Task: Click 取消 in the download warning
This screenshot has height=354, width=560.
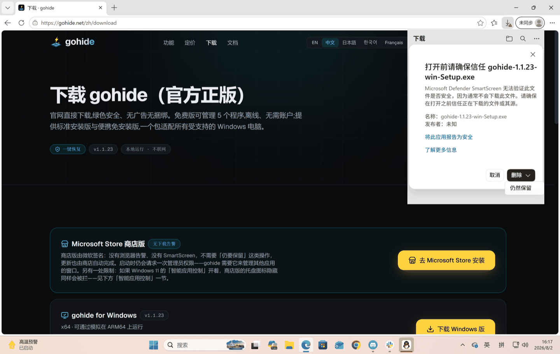Action: click(495, 175)
